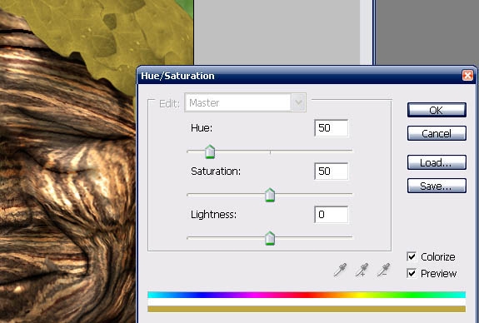Image resolution: width=479 pixels, height=323 pixels.
Task: Cancel the Hue/Saturation changes
Action: tap(437, 133)
